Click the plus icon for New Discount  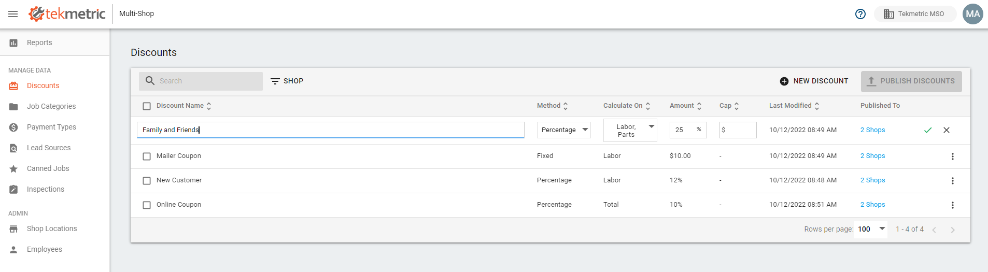(784, 81)
